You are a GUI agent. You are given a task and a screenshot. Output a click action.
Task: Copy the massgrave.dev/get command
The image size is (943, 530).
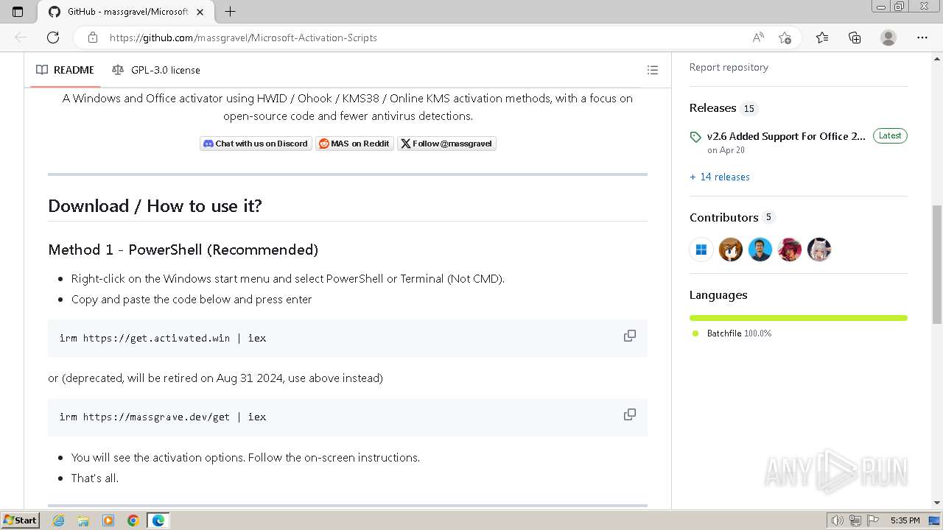coord(630,414)
